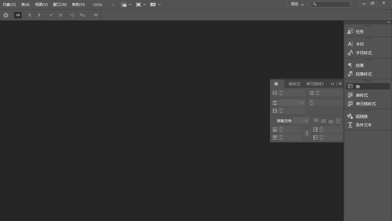392x221 pixels.
Task: Click the approve checkmark button in toolbar
Action: point(51,15)
